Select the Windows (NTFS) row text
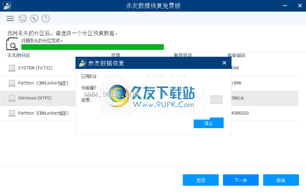This screenshot has height=192, width=306. click(x=35, y=98)
